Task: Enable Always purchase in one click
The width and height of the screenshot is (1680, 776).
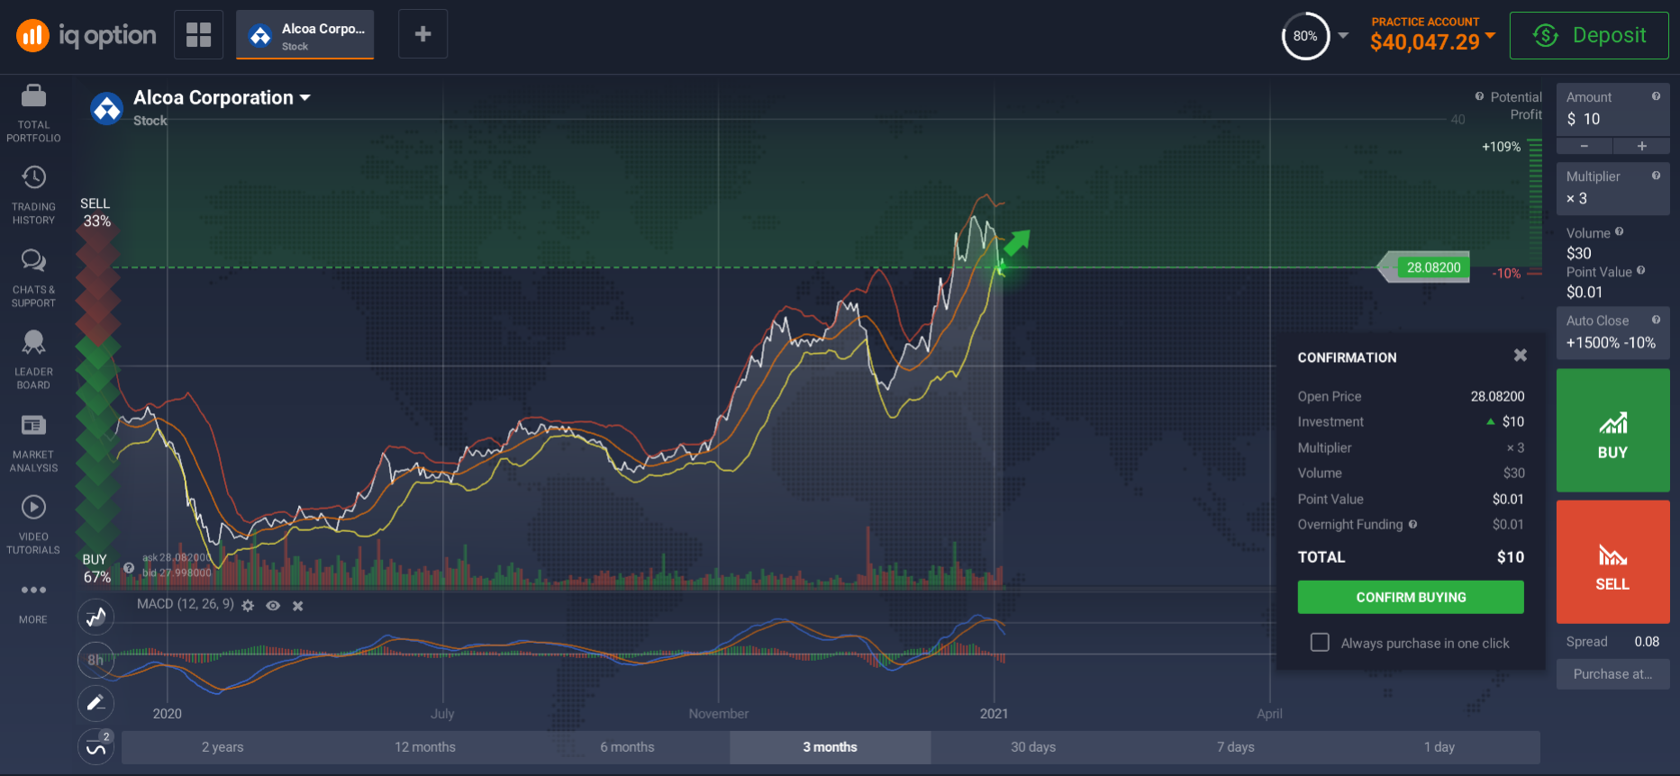Action: [1320, 643]
